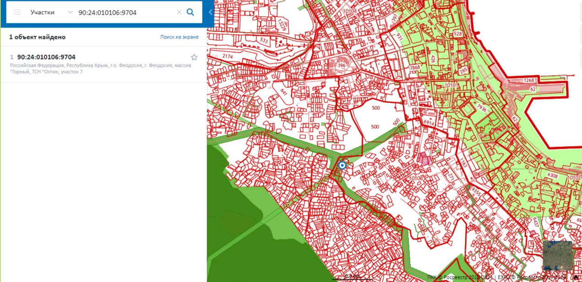Click the blue parcel location marker on map
This screenshot has width=582, height=282.
(342, 166)
